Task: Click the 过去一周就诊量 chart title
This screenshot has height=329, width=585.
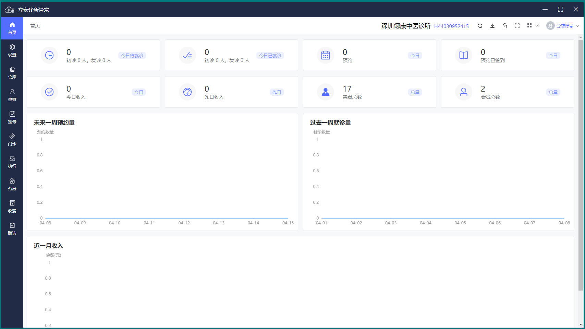Action: pos(330,122)
